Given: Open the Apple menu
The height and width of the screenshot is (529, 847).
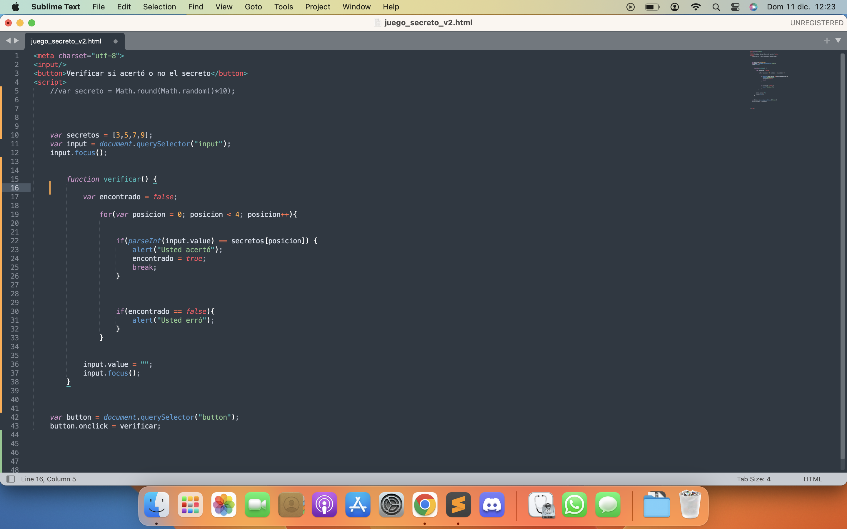Looking at the screenshot, I should (x=15, y=7).
